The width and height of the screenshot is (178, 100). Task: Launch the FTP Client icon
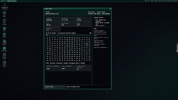tap(4, 22)
